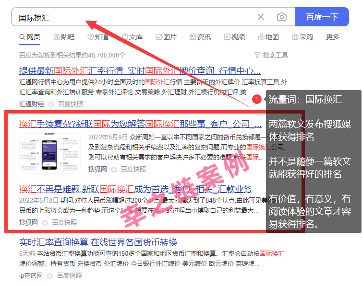Screen dimensions: 362x286
Task: Switch to the 贴吧 tab
Action: pos(64,37)
